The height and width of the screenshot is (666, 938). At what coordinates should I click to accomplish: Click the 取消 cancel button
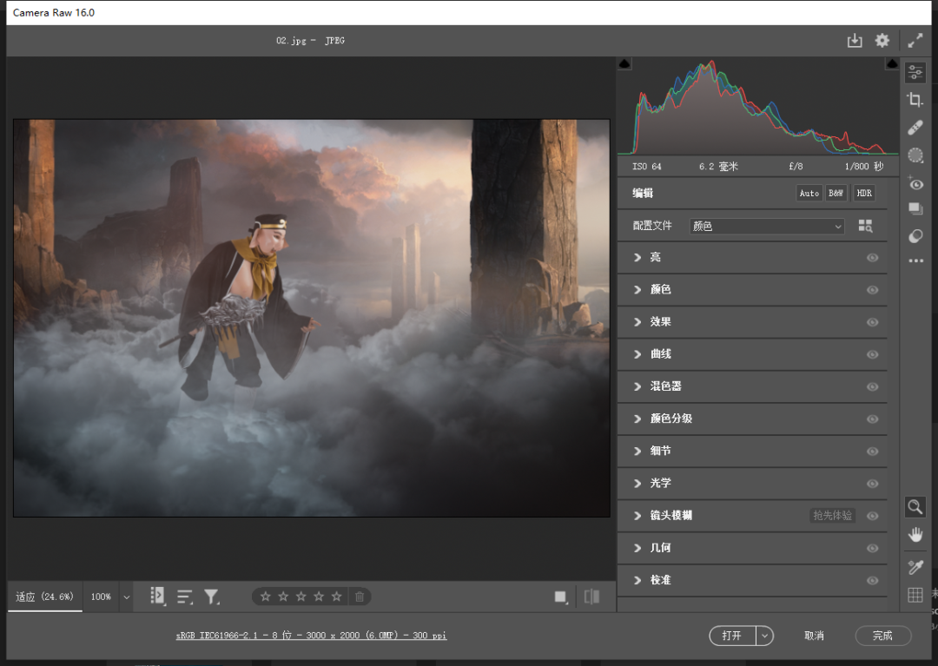point(814,636)
